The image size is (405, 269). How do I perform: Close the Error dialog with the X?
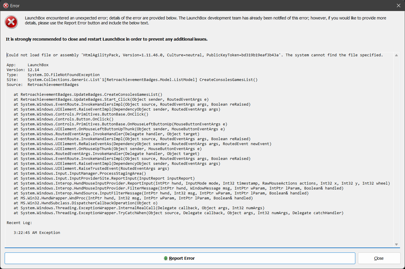pos(399,6)
